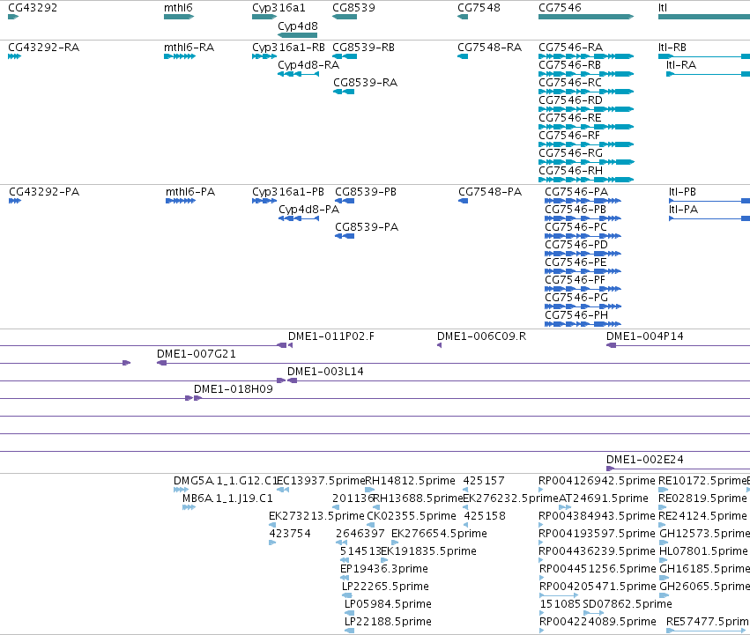
Task: Click the mthl6 gene label
Action: [x=178, y=8]
